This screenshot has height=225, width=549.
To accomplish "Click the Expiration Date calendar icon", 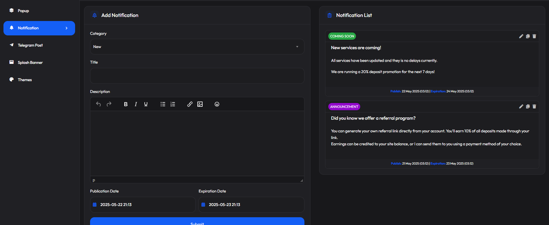I will coord(203,205).
